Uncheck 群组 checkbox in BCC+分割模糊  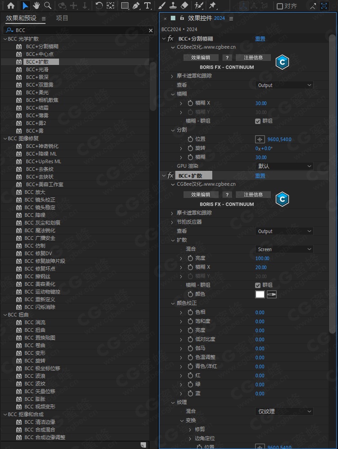point(258,121)
